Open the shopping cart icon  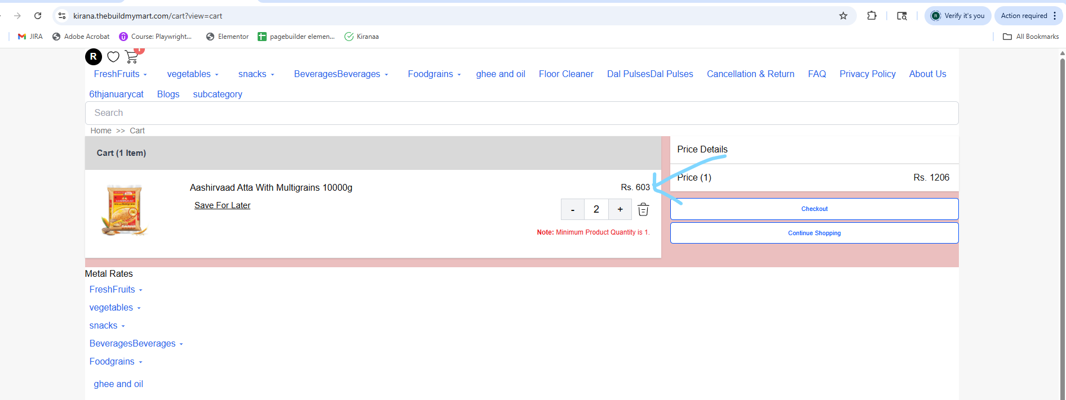[x=132, y=56]
